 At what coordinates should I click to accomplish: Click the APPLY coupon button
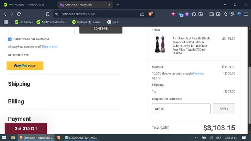224,109
